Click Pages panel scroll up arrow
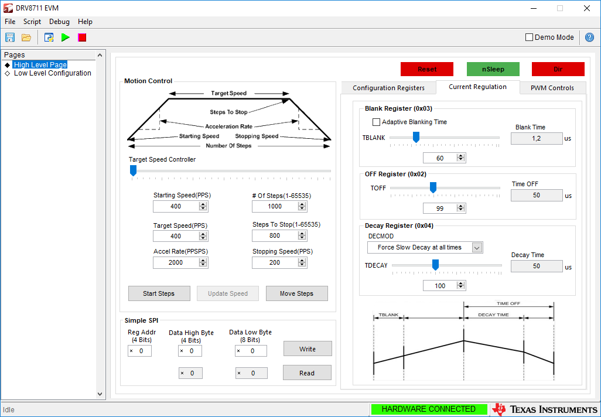 [x=100, y=55]
